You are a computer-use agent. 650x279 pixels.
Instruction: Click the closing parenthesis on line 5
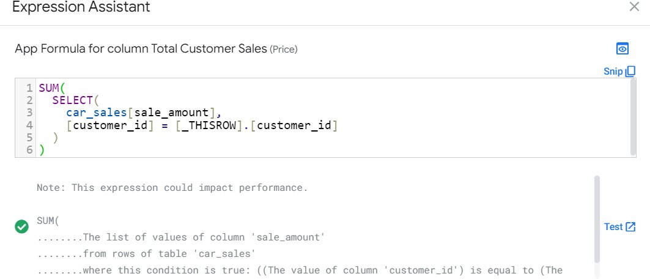pyautogui.click(x=56, y=138)
